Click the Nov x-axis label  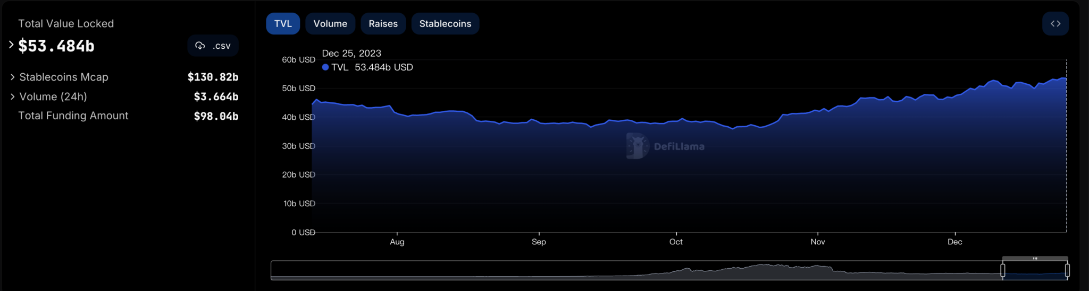click(818, 242)
